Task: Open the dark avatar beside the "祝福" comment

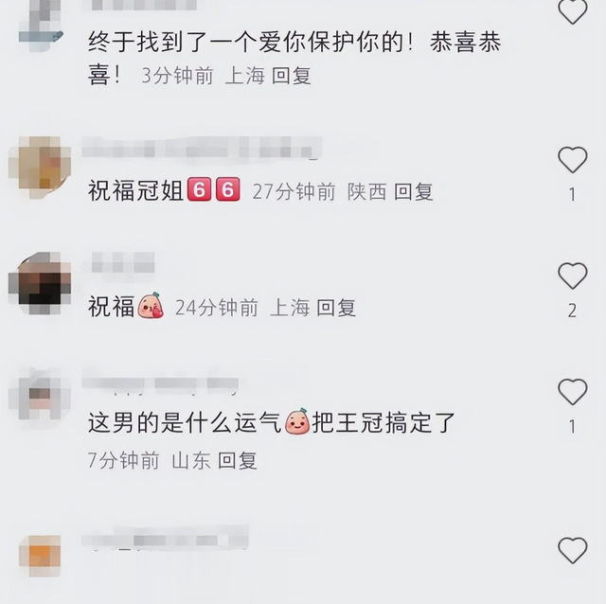Action: click(x=40, y=283)
